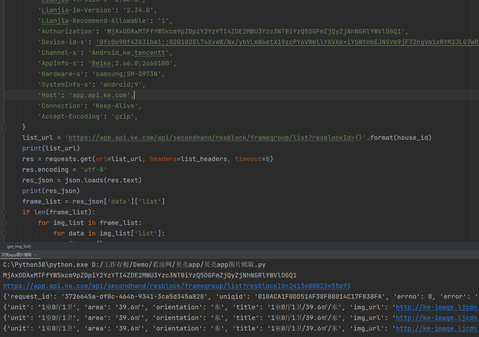Viewport: 479px width, 337px height.
Task: Click the 'gzip' Accept-Encoding value
Action: tap(123, 116)
